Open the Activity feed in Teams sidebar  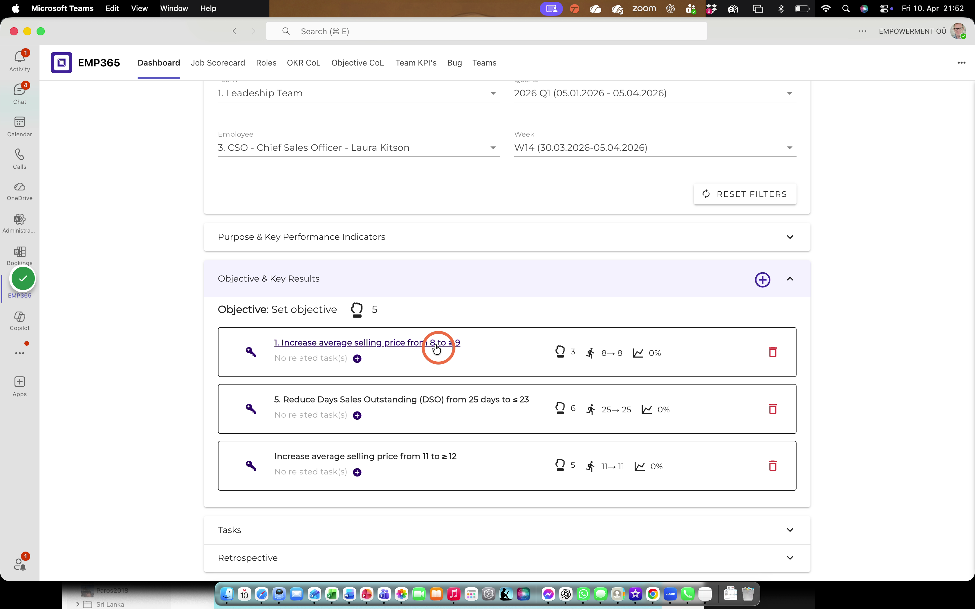point(19,61)
